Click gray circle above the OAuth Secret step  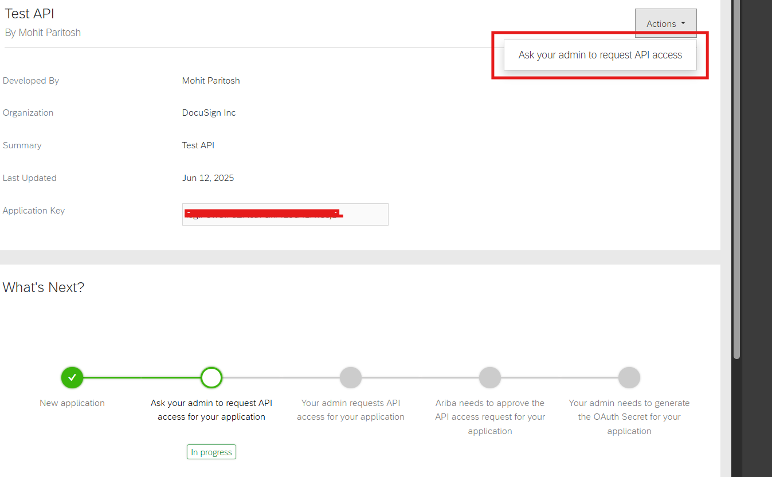(629, 378)
